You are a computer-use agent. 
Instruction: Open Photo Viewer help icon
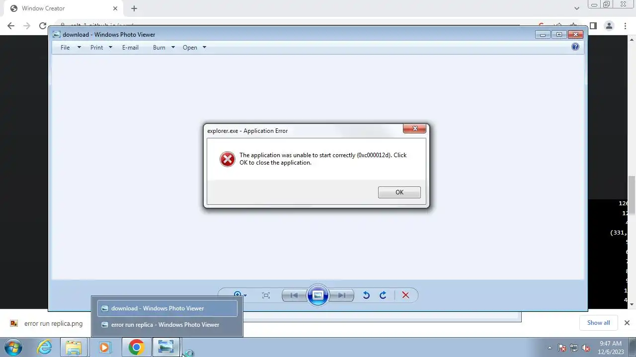[x=575, y=47]
